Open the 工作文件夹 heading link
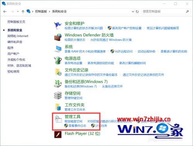193x146 pixels. (74, 105)
